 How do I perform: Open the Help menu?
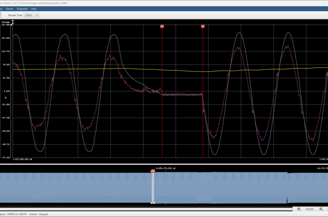[34, 9]
